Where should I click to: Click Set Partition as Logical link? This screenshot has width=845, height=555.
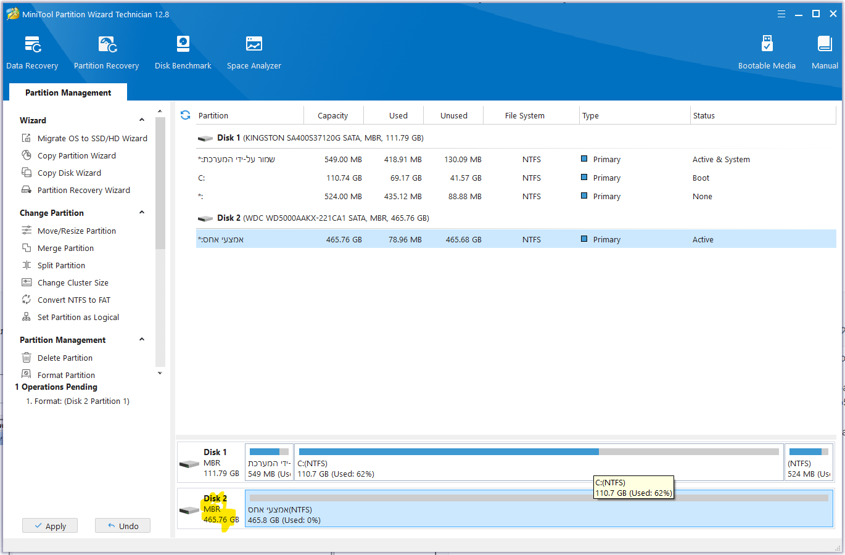(78, 317)
